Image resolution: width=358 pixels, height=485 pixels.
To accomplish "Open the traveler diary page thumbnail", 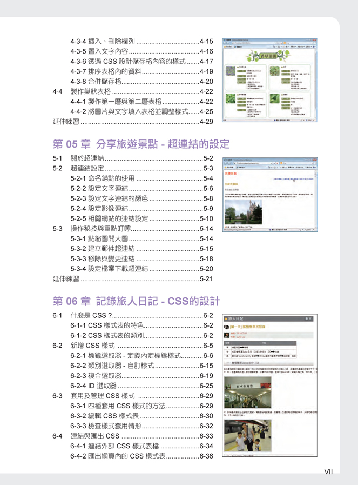I will click(269, 386).
